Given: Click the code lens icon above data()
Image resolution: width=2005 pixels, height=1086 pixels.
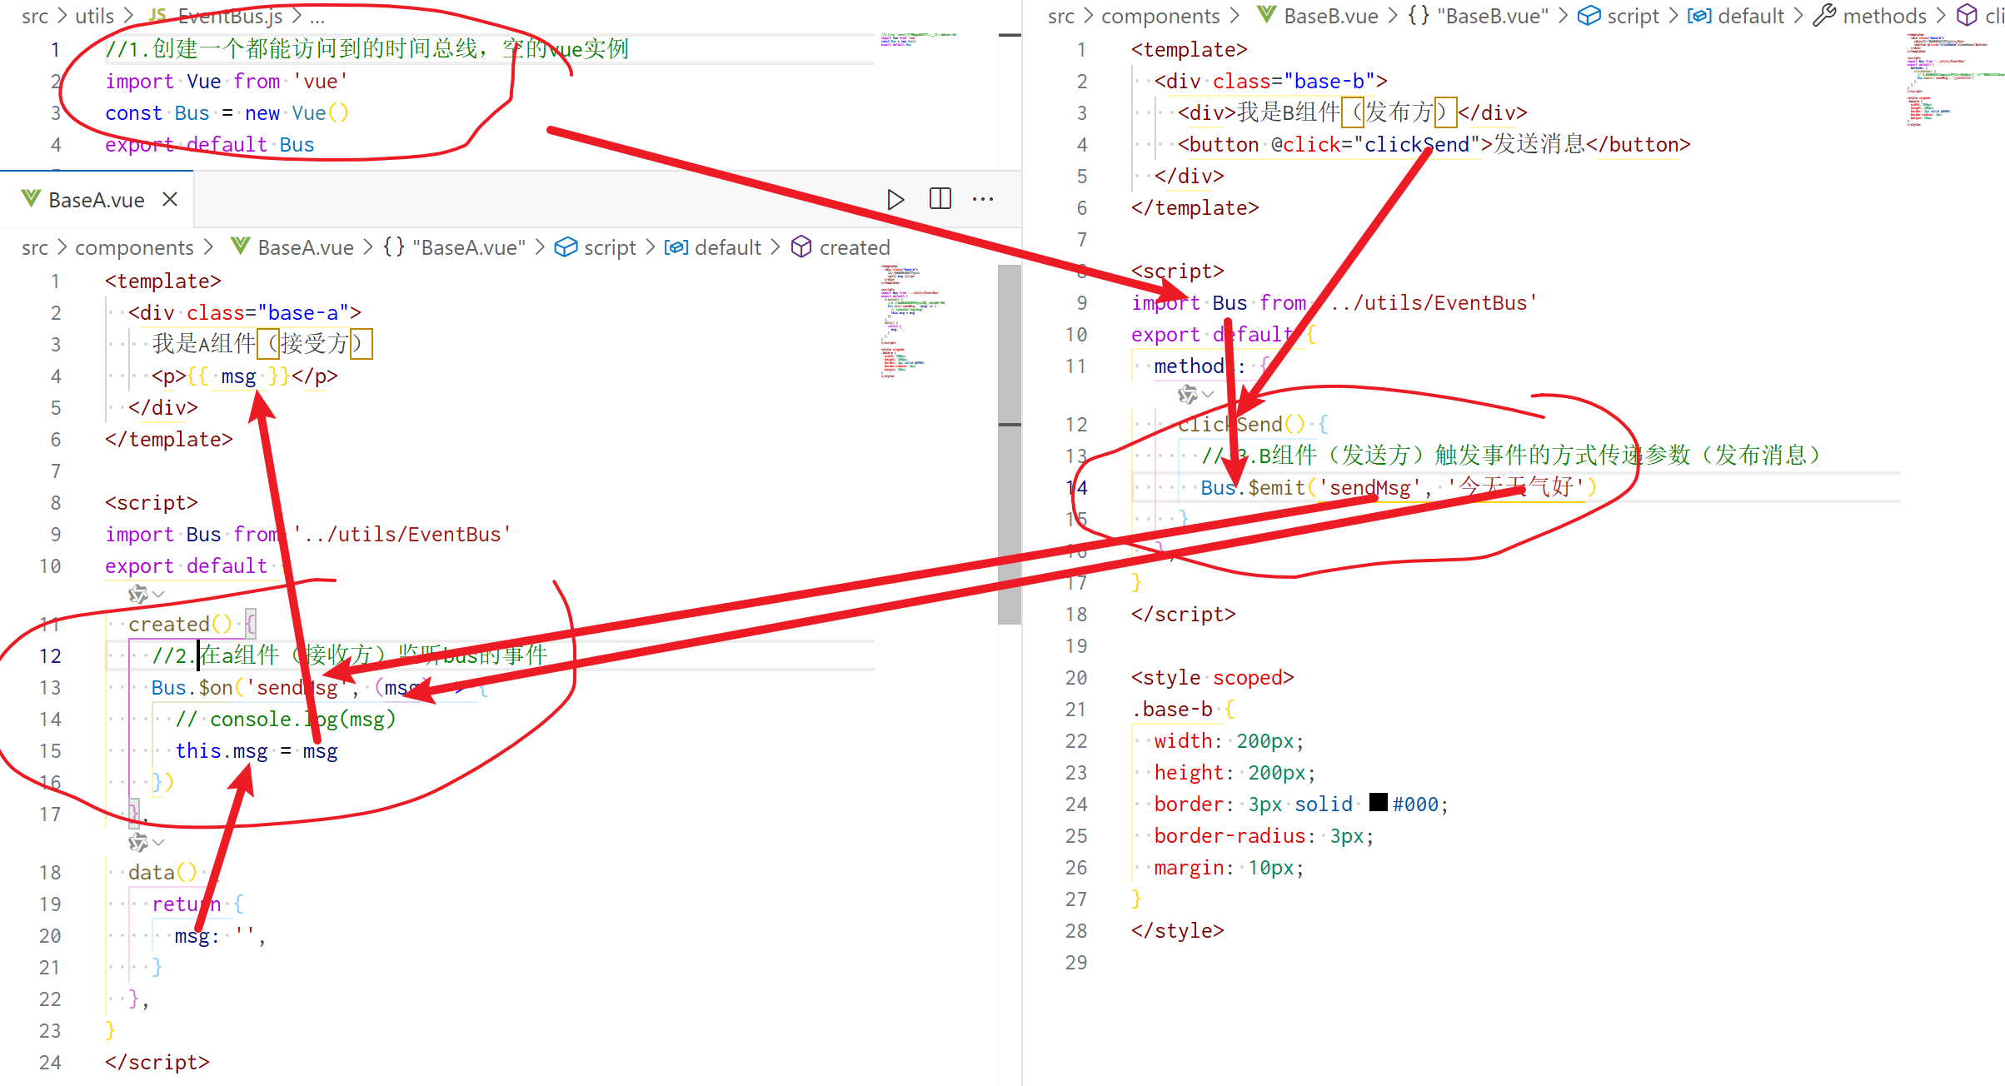Looking at the screenshot, I should (x=137, y=843).
